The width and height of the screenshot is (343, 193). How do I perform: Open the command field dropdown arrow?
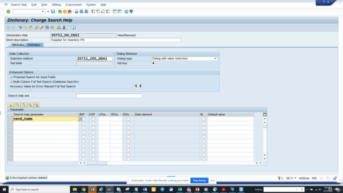pyautogui.click(x=43, y=12)
